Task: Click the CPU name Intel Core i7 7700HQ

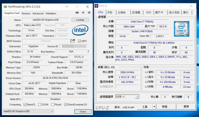Action: pos(142,22)
